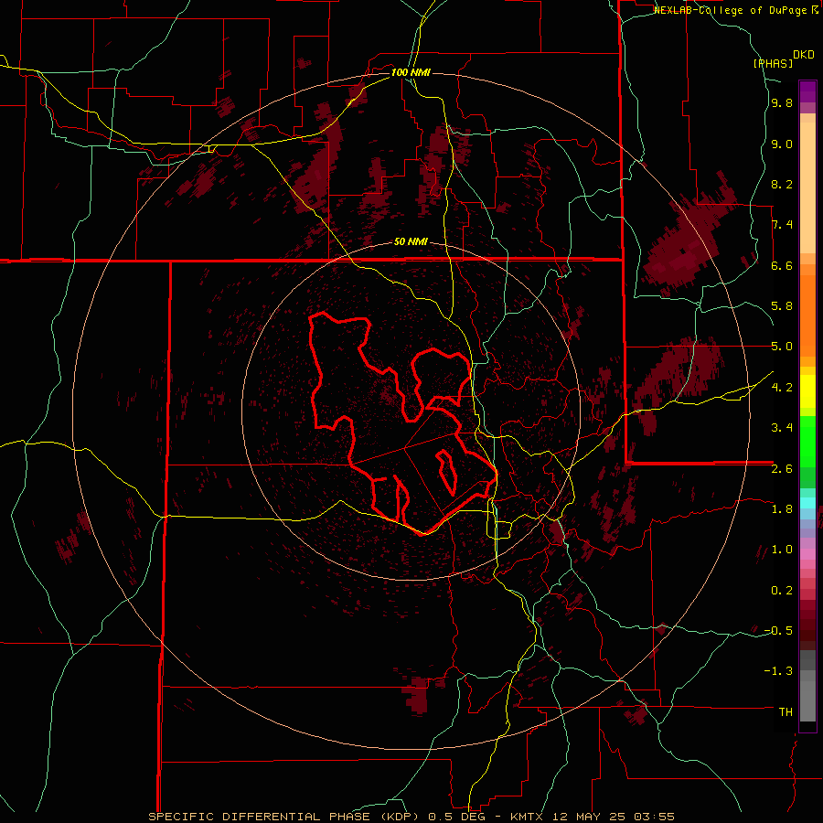Select the 7.4 scale value

tap(782, 225)
